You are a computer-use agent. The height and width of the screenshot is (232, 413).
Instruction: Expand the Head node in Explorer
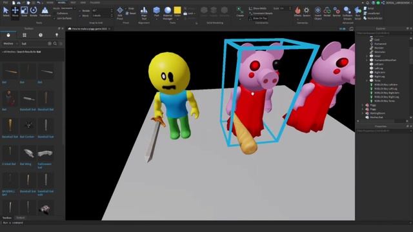(367, 56)
